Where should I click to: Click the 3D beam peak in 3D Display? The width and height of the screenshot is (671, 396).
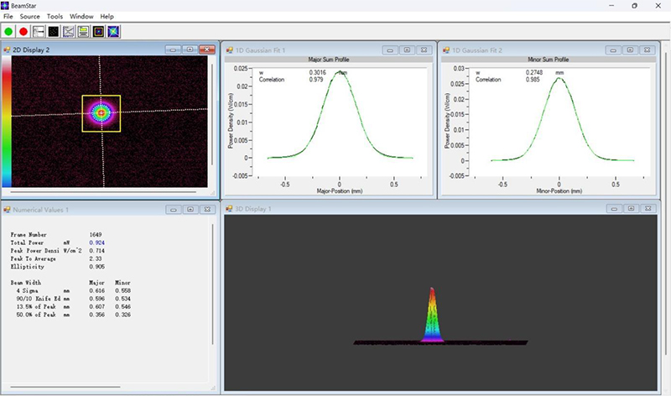pyautogui.click(x=432, y=315)
